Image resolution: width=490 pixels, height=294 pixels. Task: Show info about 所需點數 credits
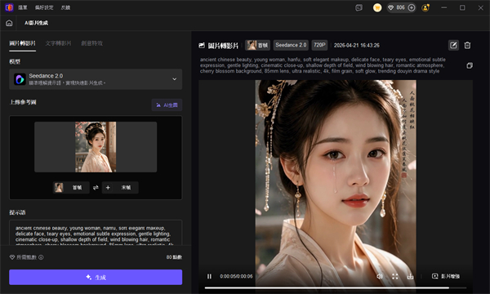click(41, 257)
